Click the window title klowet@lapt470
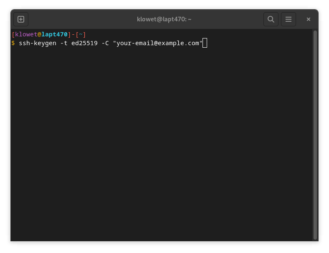The width and height of the screenshot is (329, 253). [164, 19]
